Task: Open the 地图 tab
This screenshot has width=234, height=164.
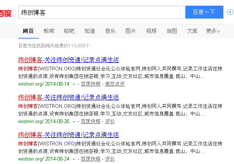Action: click(172, 31)
